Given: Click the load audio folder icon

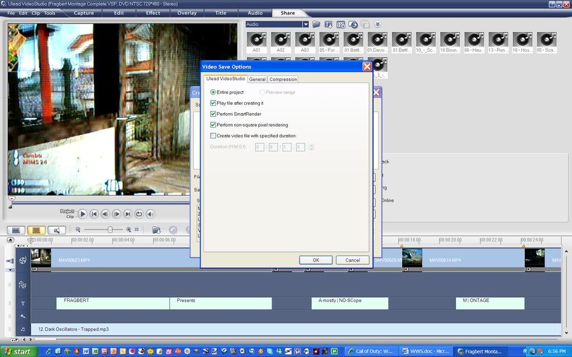Looking at the screenshot, I should tap(316, 25).
